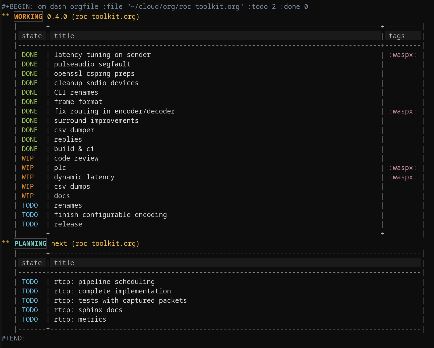The width and height of the screenshot is (434, 348).
Task: Fold the WORKING 0.4.0 heading via its stars
Action: tap(6, 16)
